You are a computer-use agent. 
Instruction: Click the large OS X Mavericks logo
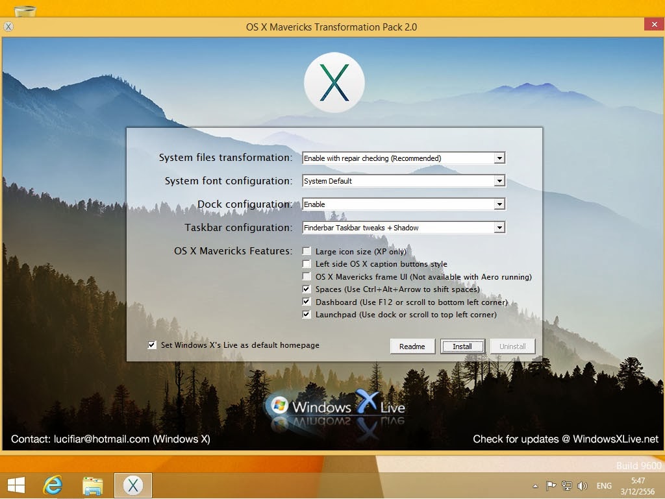pos(334,82)
